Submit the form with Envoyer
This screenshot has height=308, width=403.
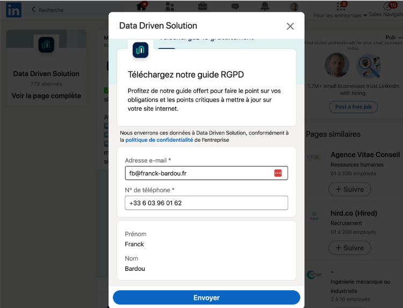click(x=206, y=298)
